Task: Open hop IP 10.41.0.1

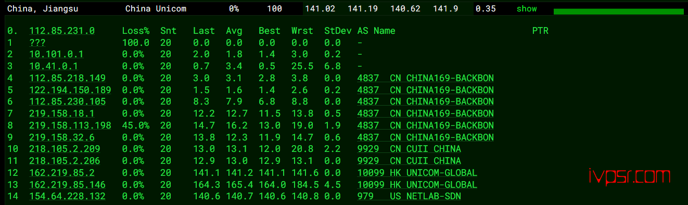Action: (54, 67)
